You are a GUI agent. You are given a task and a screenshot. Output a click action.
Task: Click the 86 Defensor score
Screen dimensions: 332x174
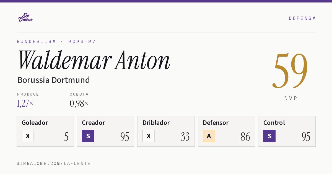245,137
